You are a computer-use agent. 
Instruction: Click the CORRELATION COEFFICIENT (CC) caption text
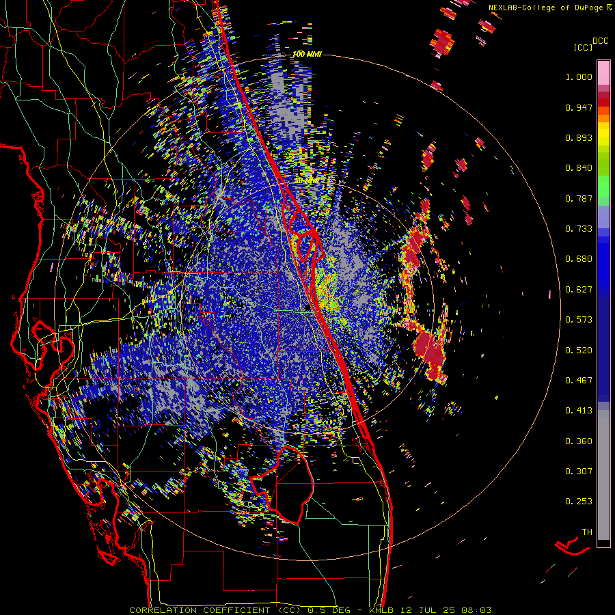pyautogui.click(x=215, y=610)
